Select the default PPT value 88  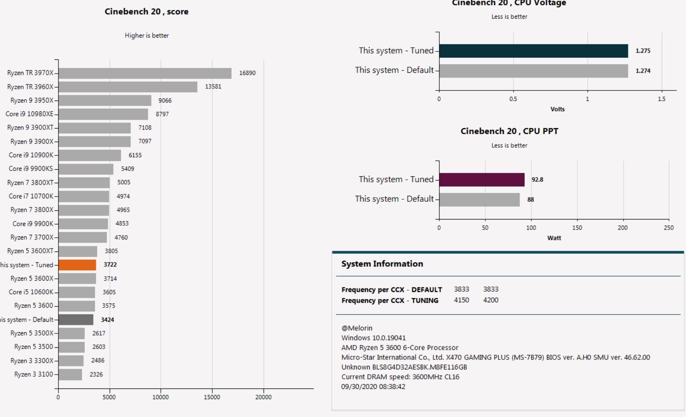click(x=530, y=200)
